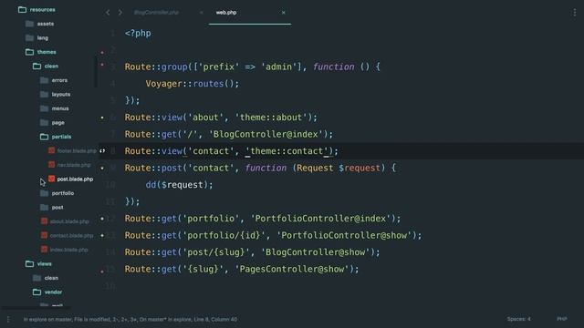Open the lang folder
The width and height of the screenshot is (584, 328).
[36, 38]
